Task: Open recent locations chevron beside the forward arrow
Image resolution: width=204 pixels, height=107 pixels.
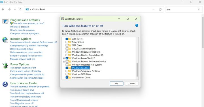Action: pos(15,9)
